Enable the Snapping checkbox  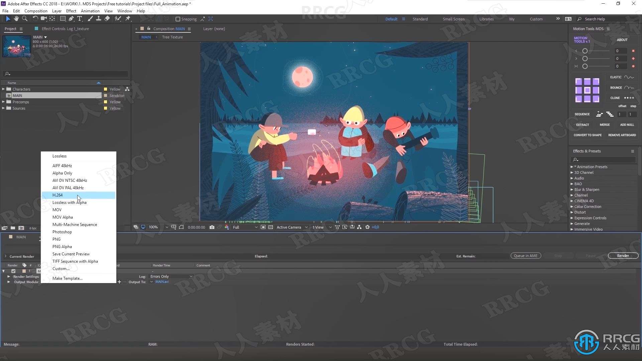[178, 19]
